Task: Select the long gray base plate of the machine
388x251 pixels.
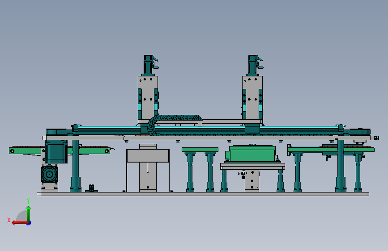Action: coord(203,194)
